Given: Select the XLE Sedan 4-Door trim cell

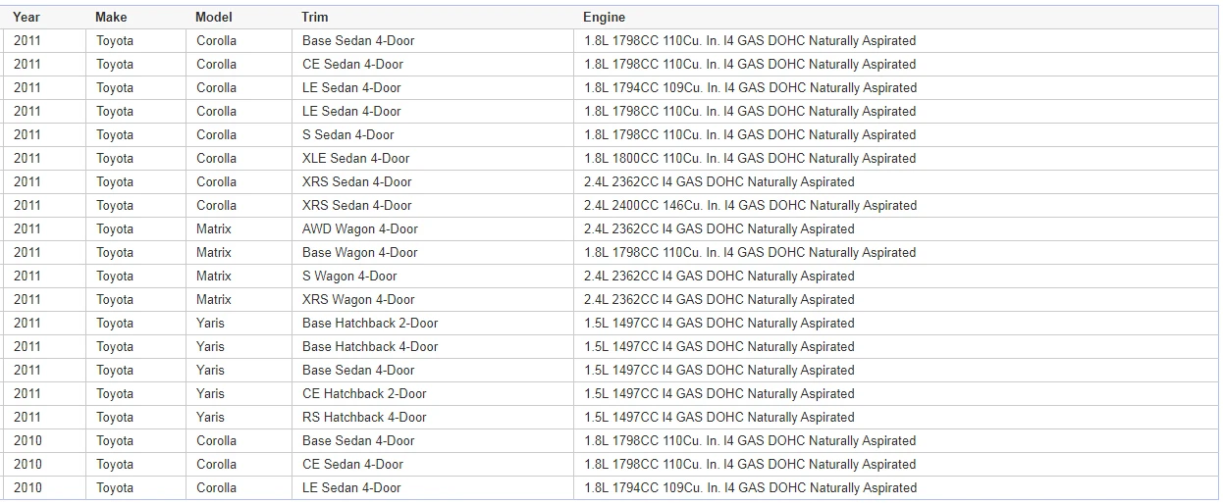Looking at the screenshot, I should (x=355, y=158).
